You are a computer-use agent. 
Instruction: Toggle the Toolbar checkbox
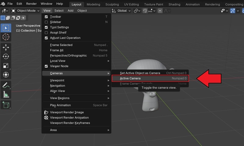(46, 17)
